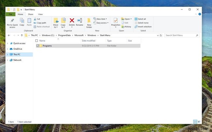
Task: Click This PC in address bar
Action: click(x=34, y=35)
